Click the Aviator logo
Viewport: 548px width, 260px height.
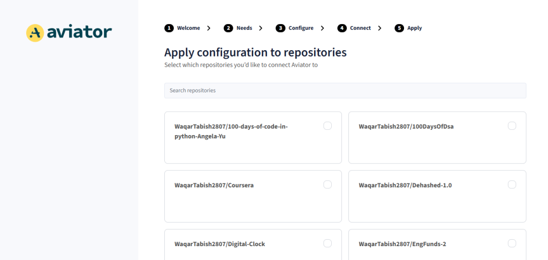(69, 33)
